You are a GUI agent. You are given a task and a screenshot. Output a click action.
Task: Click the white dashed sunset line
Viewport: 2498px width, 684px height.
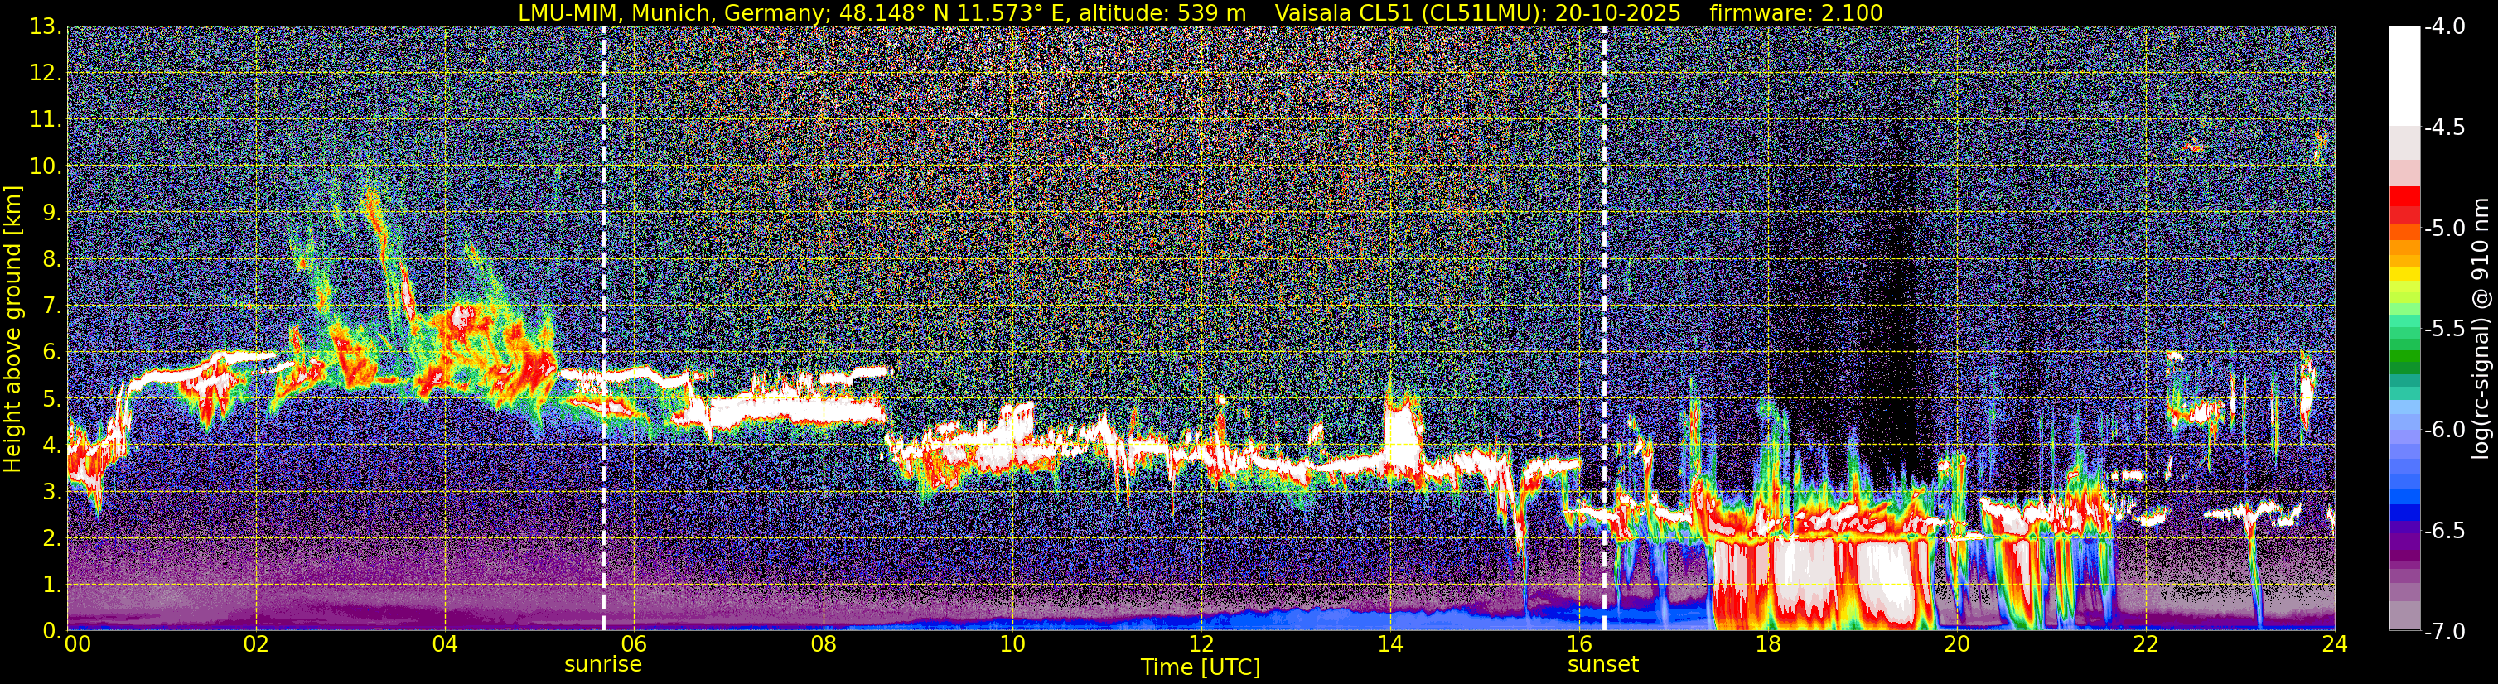[x=1604, y=329]
